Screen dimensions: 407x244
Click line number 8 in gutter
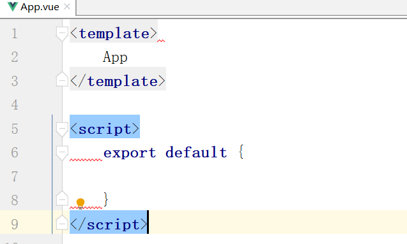click(x=15, y=200)
